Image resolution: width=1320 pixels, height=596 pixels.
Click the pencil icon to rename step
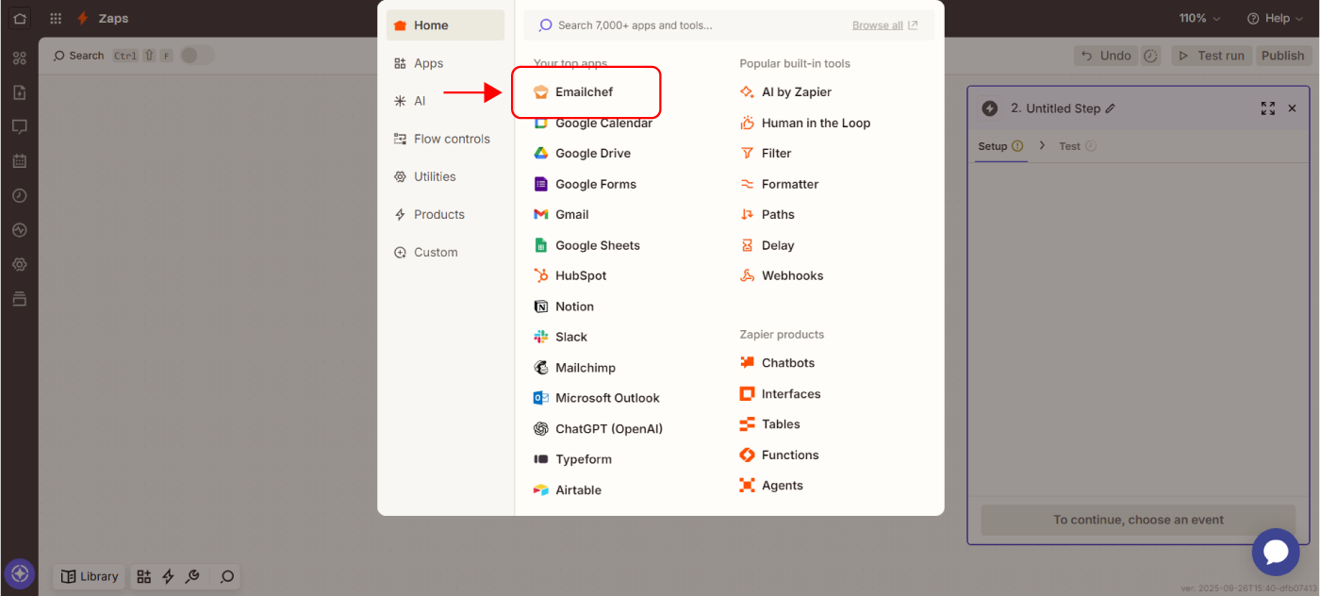tap(1111, 108)
